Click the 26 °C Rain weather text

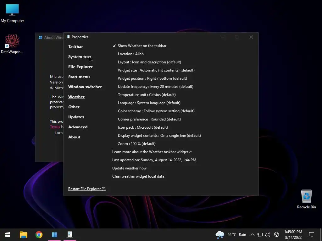236,235
